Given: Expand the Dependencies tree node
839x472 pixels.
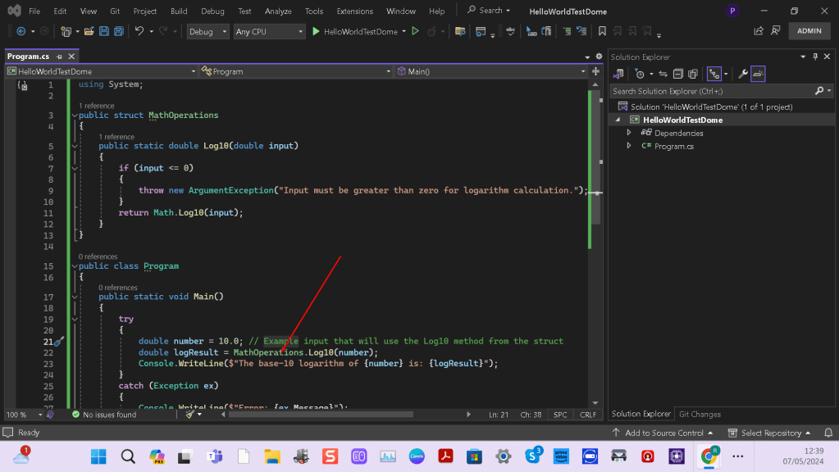Looking at the screenshot, I should [x=629, y=133].
